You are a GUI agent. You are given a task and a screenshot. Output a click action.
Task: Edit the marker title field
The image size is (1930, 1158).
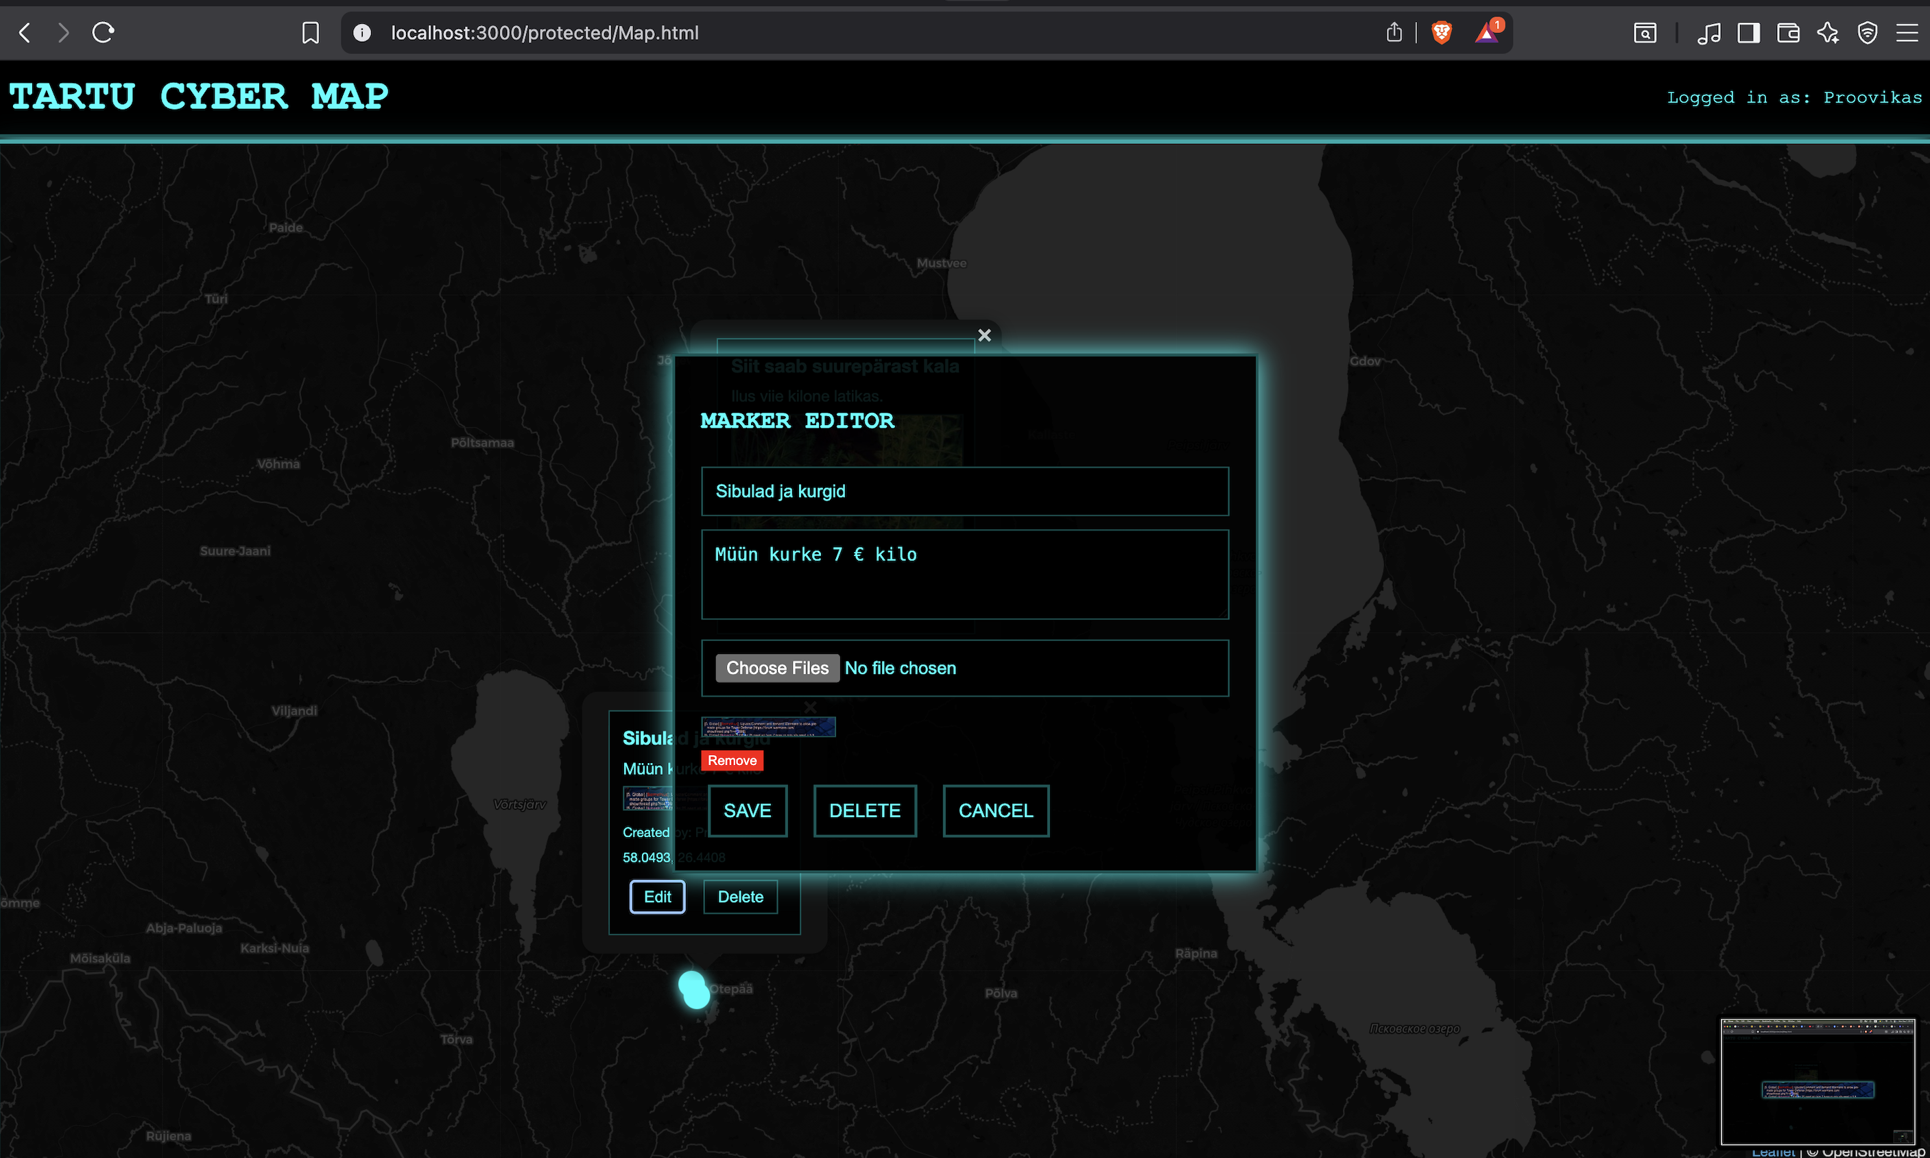pyautogui.click(x=964, y=492)
